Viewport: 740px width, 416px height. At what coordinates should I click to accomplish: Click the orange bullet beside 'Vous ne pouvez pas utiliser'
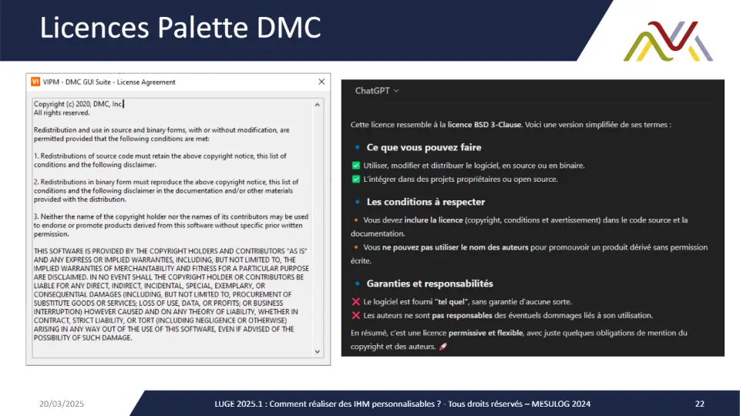tap(356, 247)
